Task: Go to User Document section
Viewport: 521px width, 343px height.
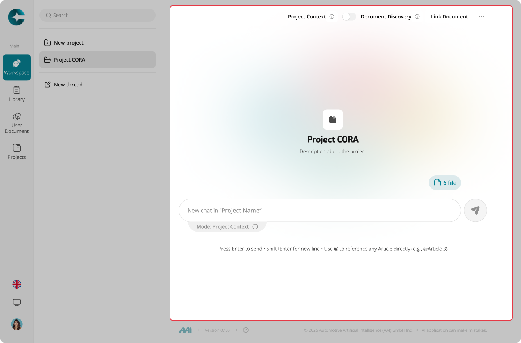Action: [x=17, y=123]
